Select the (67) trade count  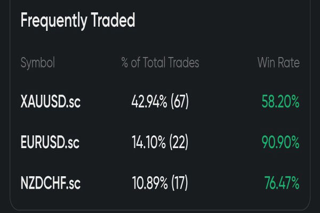(179, 102)
